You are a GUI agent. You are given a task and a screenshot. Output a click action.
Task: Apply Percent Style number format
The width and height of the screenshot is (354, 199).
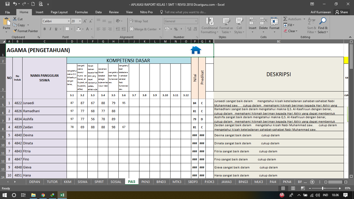[176, 29]
